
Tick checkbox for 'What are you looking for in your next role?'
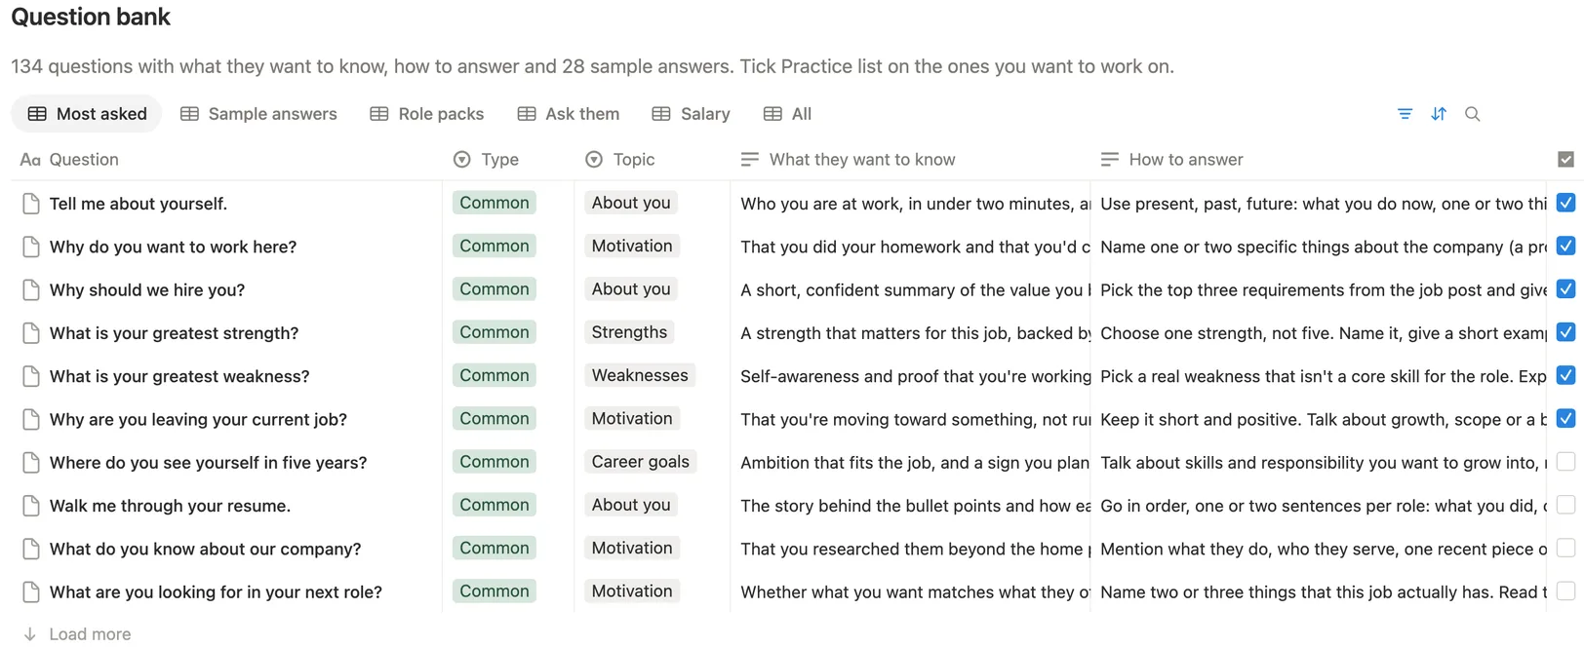click(1565, 590)
